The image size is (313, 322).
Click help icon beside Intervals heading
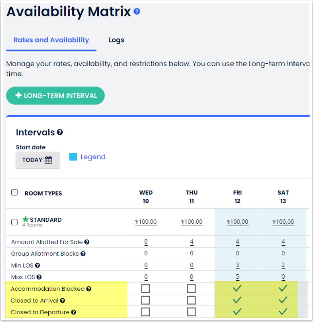pos(60,132)
